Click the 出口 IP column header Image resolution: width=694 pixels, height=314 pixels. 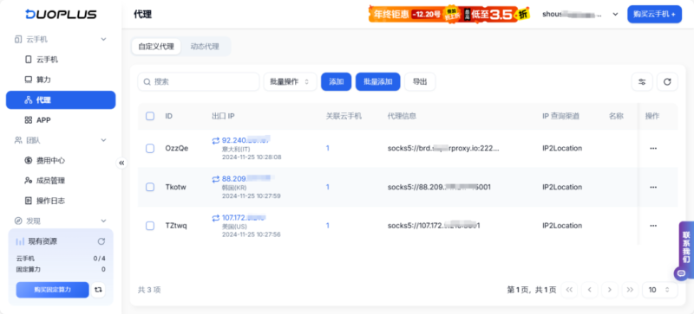(x=223, y=116)
